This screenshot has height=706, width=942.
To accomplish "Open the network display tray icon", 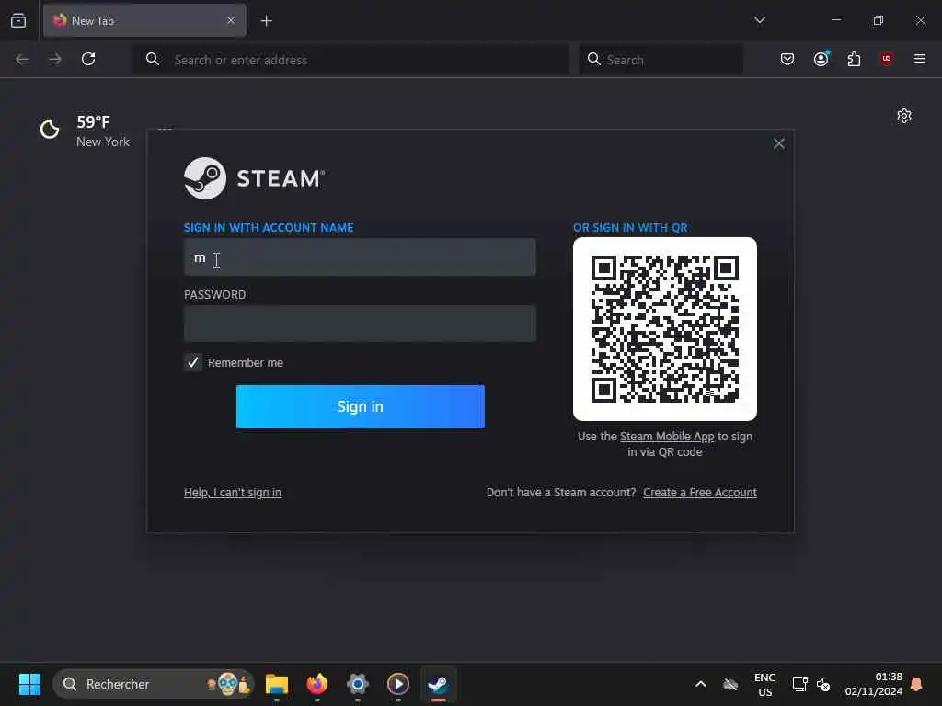I will click(x=799, y=684).
